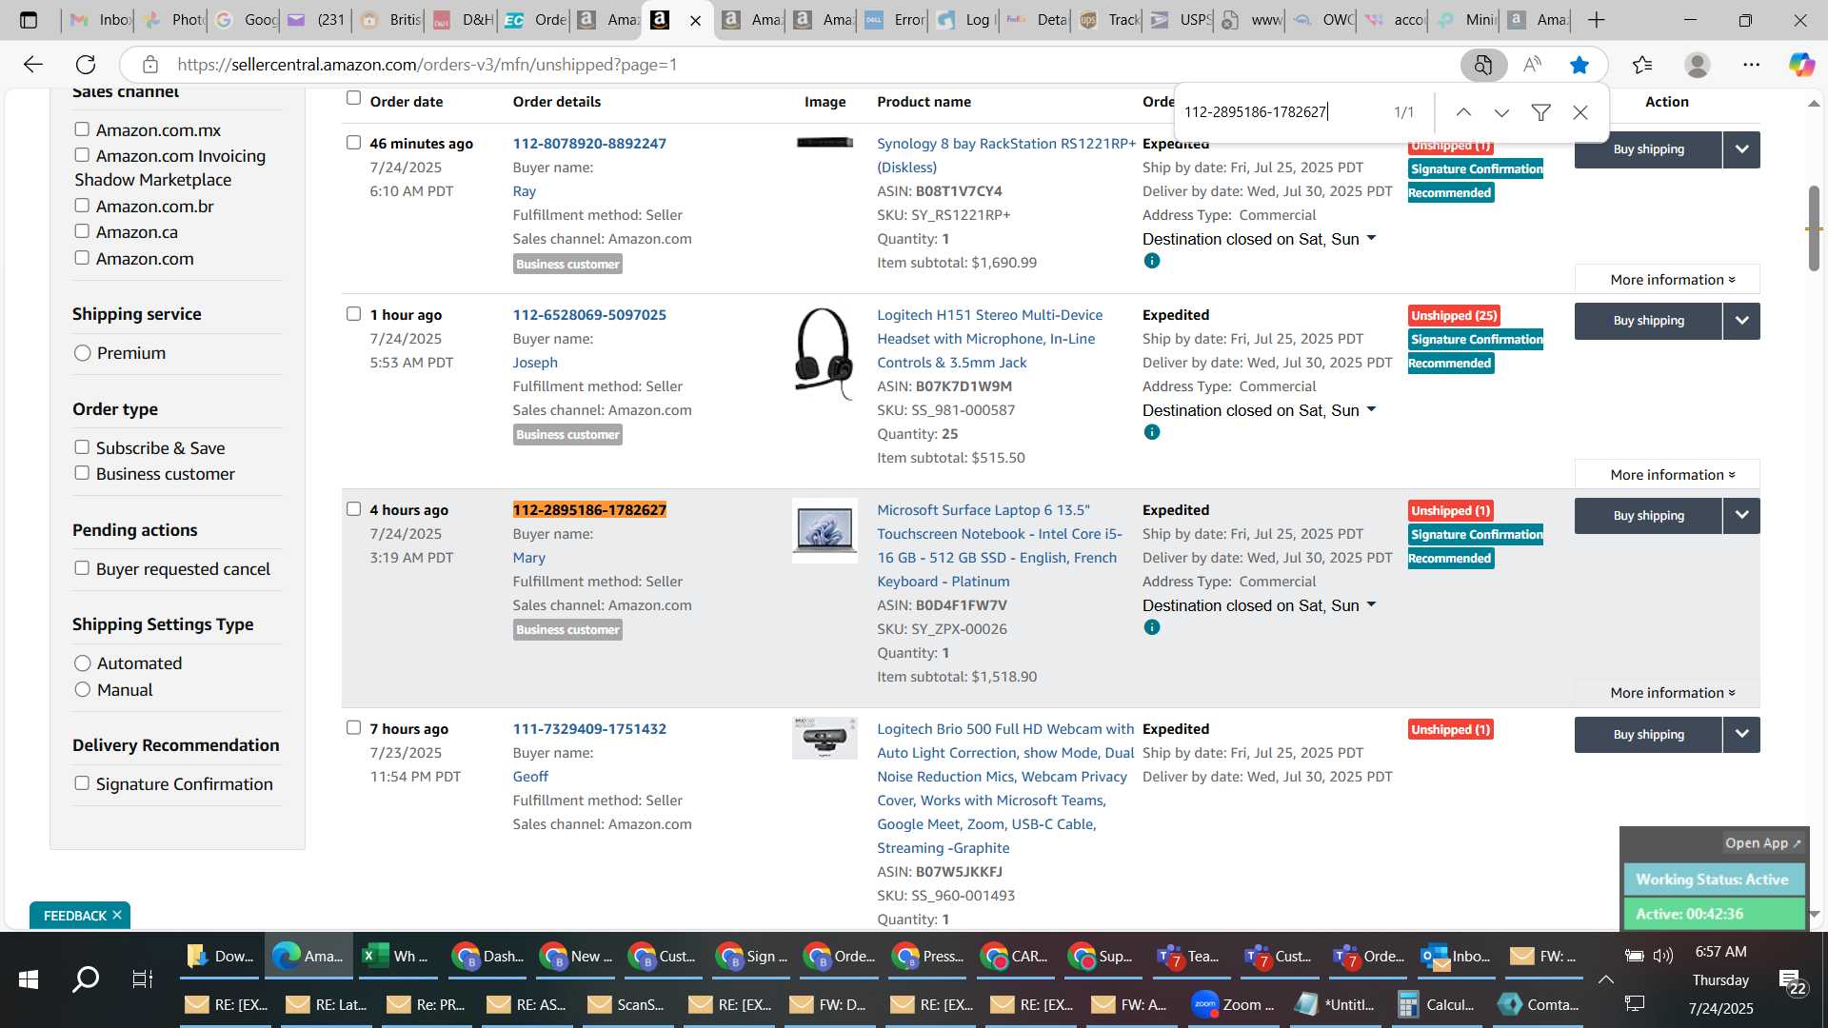Check the Amazon.com.mx sales channel
The height and width of the screenshot is (1028, 1828).
(82, 129)
